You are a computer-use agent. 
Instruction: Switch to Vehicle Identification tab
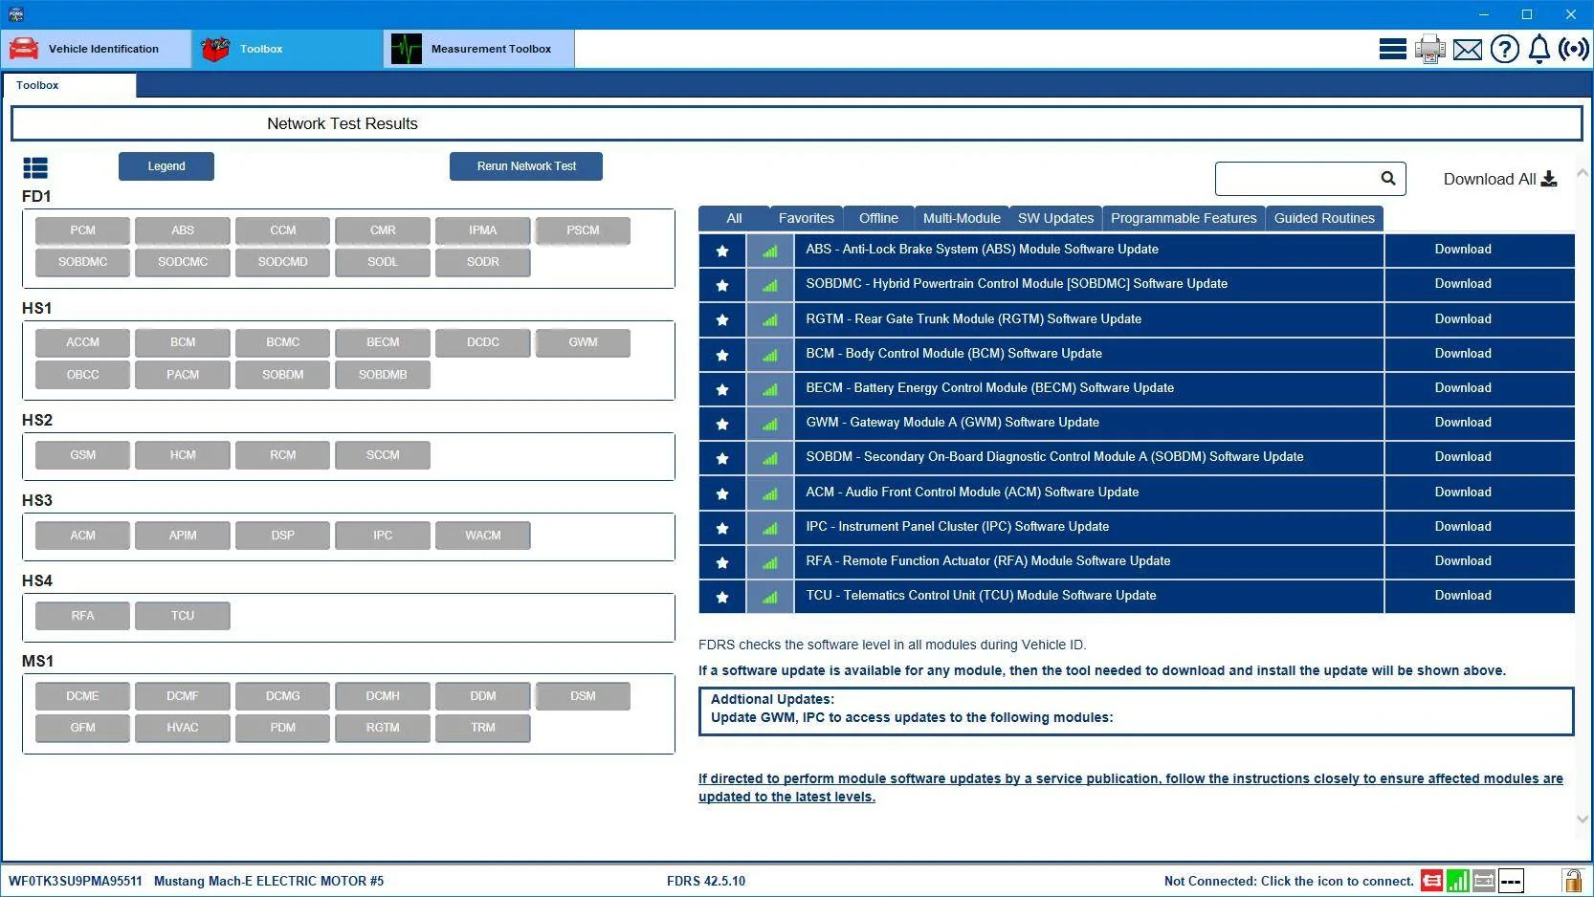coord(96,49)
